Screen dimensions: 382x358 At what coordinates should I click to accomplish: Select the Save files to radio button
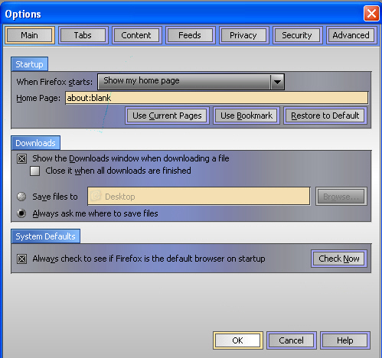click(x=21, y=197)
